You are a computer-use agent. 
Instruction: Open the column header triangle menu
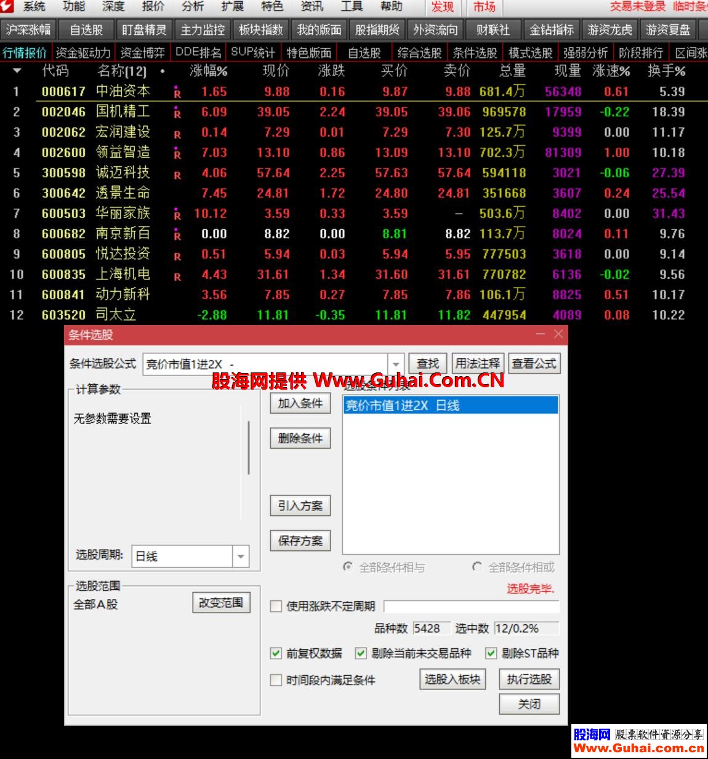pos(17,71)
